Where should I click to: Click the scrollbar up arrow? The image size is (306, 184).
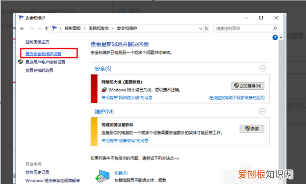tap(281, 38)
